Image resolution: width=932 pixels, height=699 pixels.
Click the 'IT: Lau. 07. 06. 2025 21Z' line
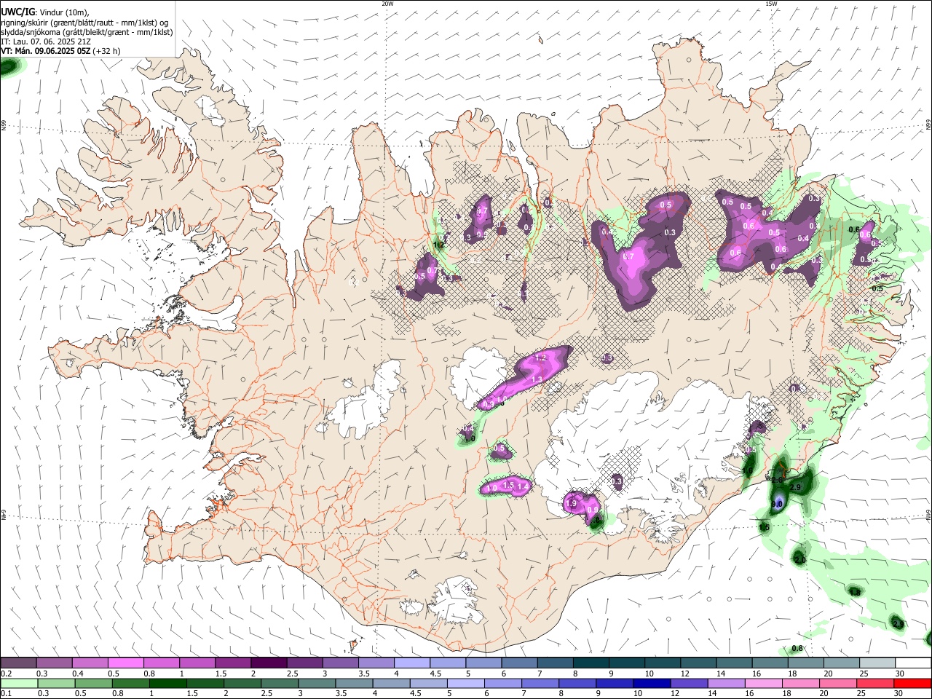pyautogui.click(x=46, y=42)
